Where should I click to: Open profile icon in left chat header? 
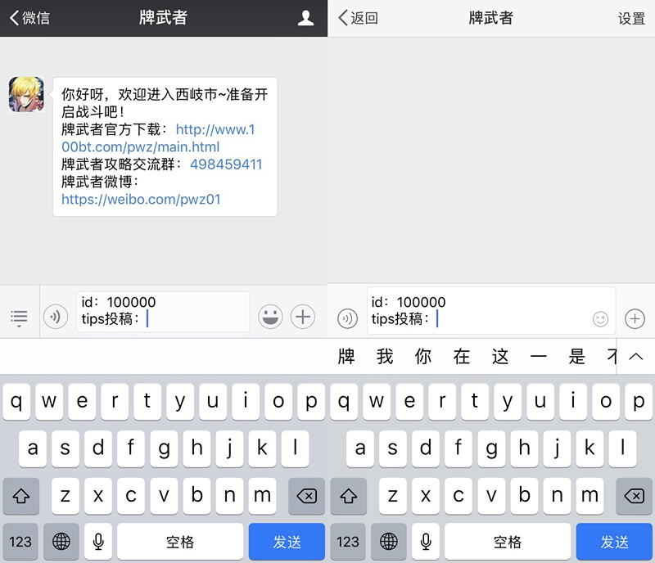[305, 18]
